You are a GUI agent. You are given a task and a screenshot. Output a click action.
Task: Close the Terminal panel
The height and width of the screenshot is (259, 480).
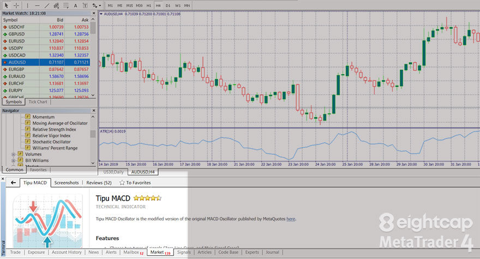point(3,178)
